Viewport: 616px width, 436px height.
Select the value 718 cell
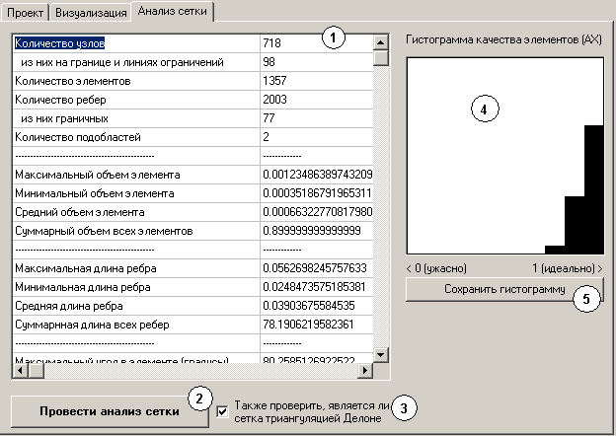pos(316,43)
